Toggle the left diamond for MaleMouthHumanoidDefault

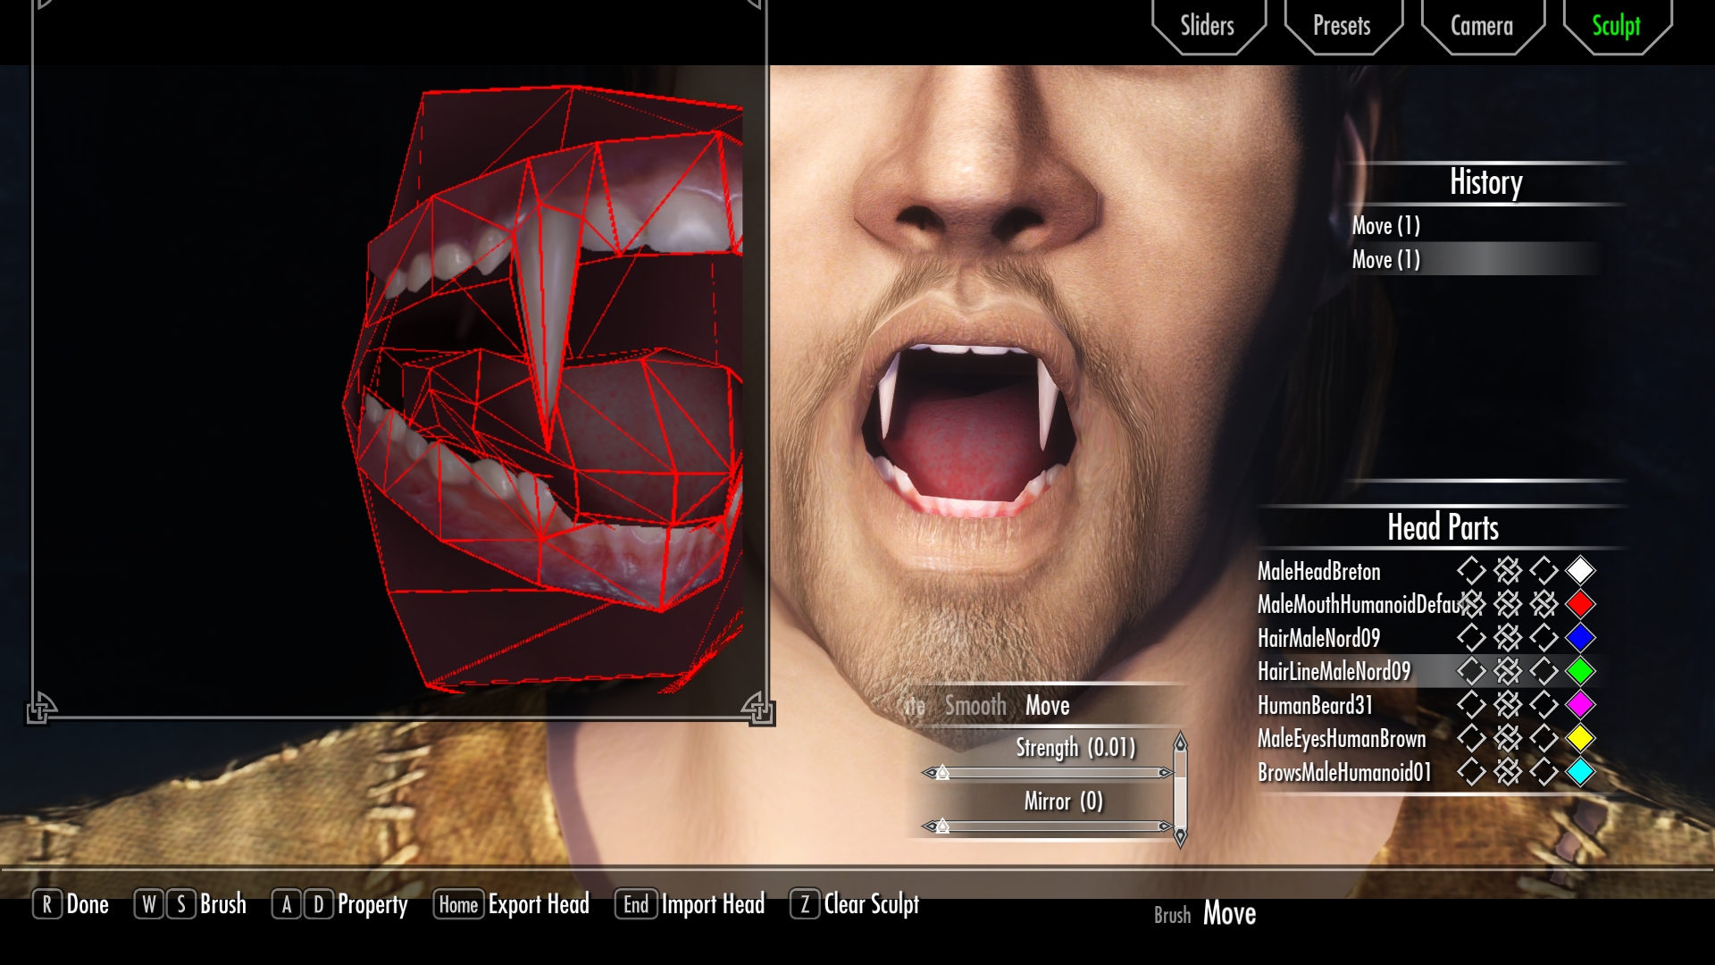click(x=1471, y=605)
